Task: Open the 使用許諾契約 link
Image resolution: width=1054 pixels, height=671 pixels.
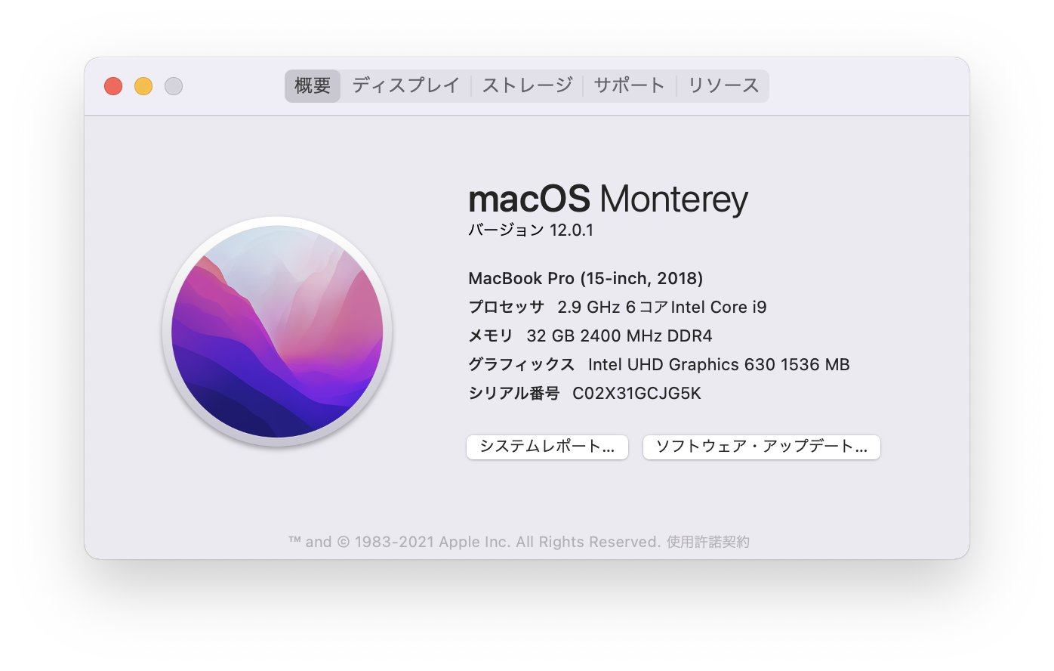Action: 708,542
